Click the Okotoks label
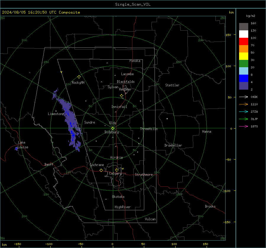 click(x=118, y=197)
